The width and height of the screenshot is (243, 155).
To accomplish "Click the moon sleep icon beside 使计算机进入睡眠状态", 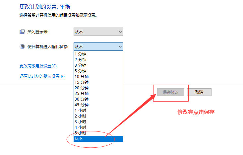I will 22,46.
